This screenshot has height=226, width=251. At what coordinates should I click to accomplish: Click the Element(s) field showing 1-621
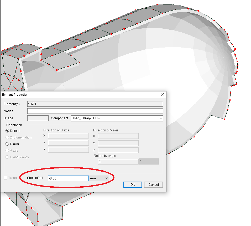tap(95, 104)
